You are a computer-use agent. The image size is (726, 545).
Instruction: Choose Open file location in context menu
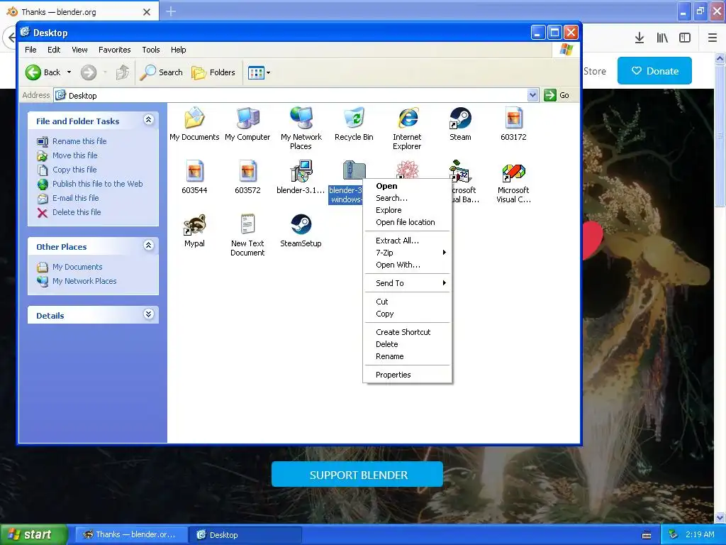click(x=407, y=222)
